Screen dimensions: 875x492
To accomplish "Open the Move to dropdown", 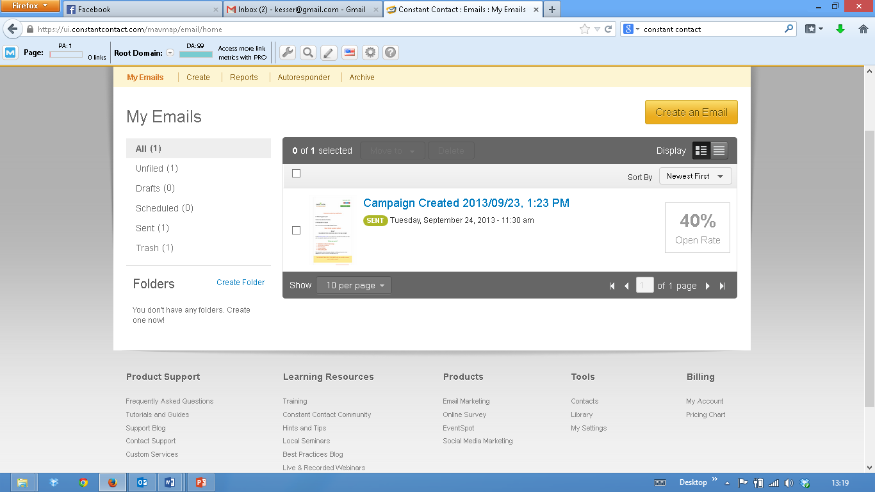I will [392, 151].
